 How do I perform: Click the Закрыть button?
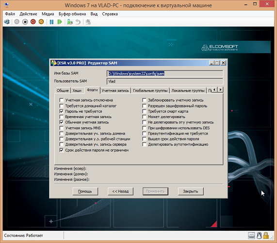point(191,191)
